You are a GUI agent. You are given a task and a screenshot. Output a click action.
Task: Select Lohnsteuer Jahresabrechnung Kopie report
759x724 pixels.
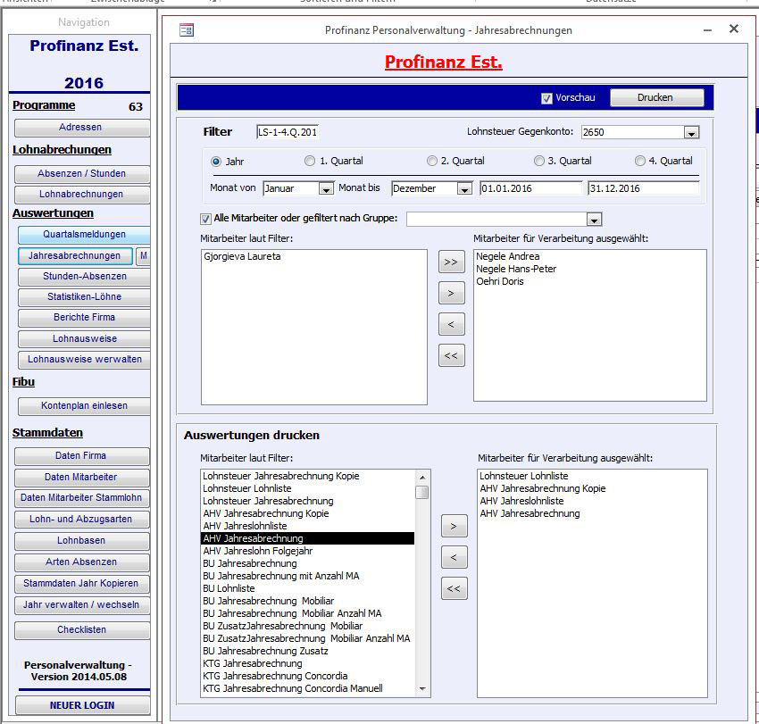click(x=308, y=476)
